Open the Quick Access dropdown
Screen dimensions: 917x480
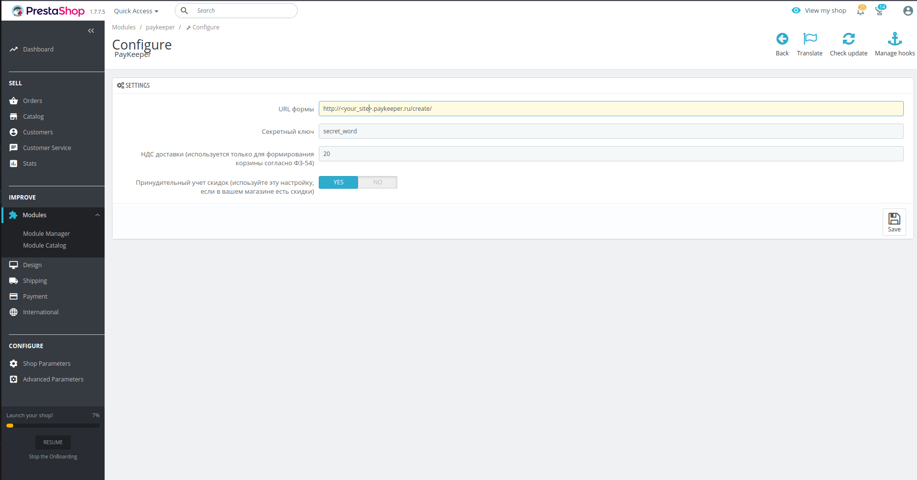point(136,11)
